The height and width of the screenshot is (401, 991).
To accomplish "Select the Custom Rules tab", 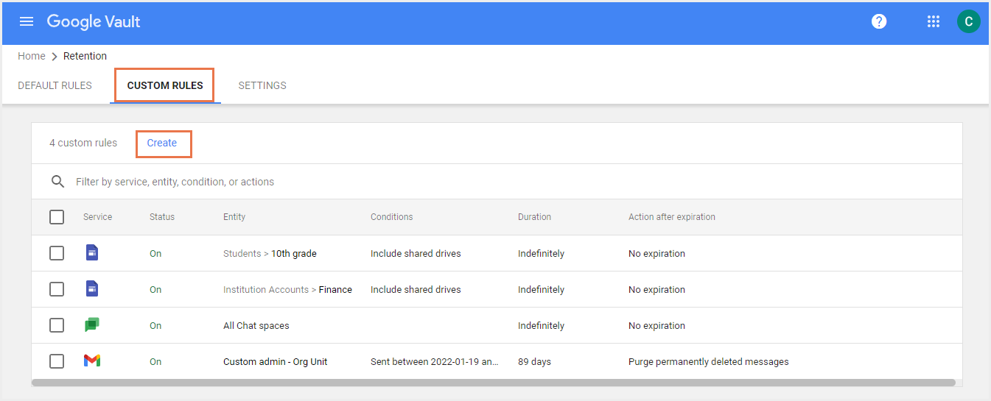I will [165, 85].
